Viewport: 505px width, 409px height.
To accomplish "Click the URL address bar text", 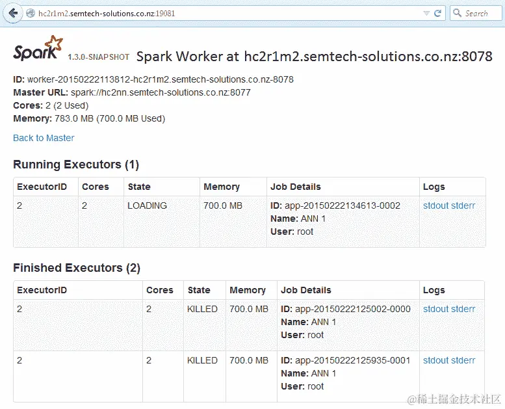I will tap(107, 14).
